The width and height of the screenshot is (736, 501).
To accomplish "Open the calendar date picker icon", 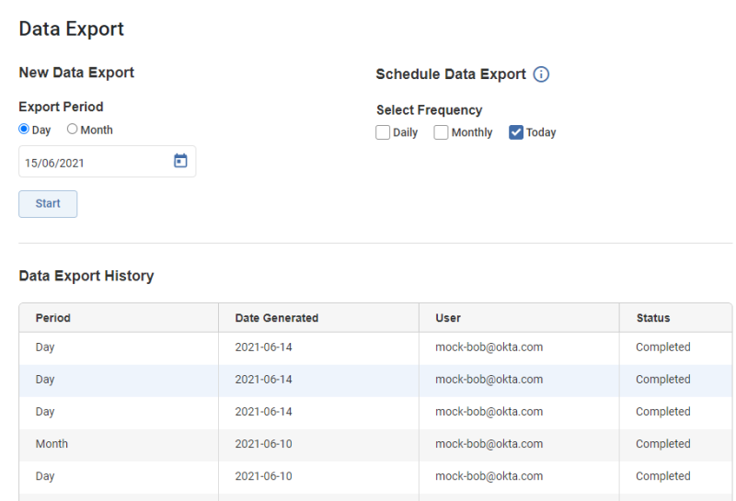I will 180,161.
